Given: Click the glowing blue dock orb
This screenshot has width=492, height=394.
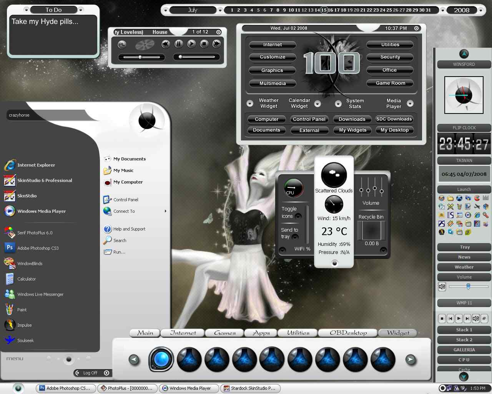Looking at the screenshot, I should tap(161, 359).
